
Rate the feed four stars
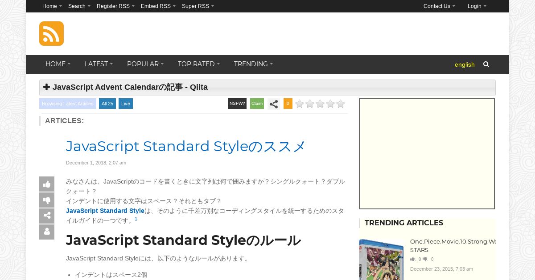pos(330,104)
